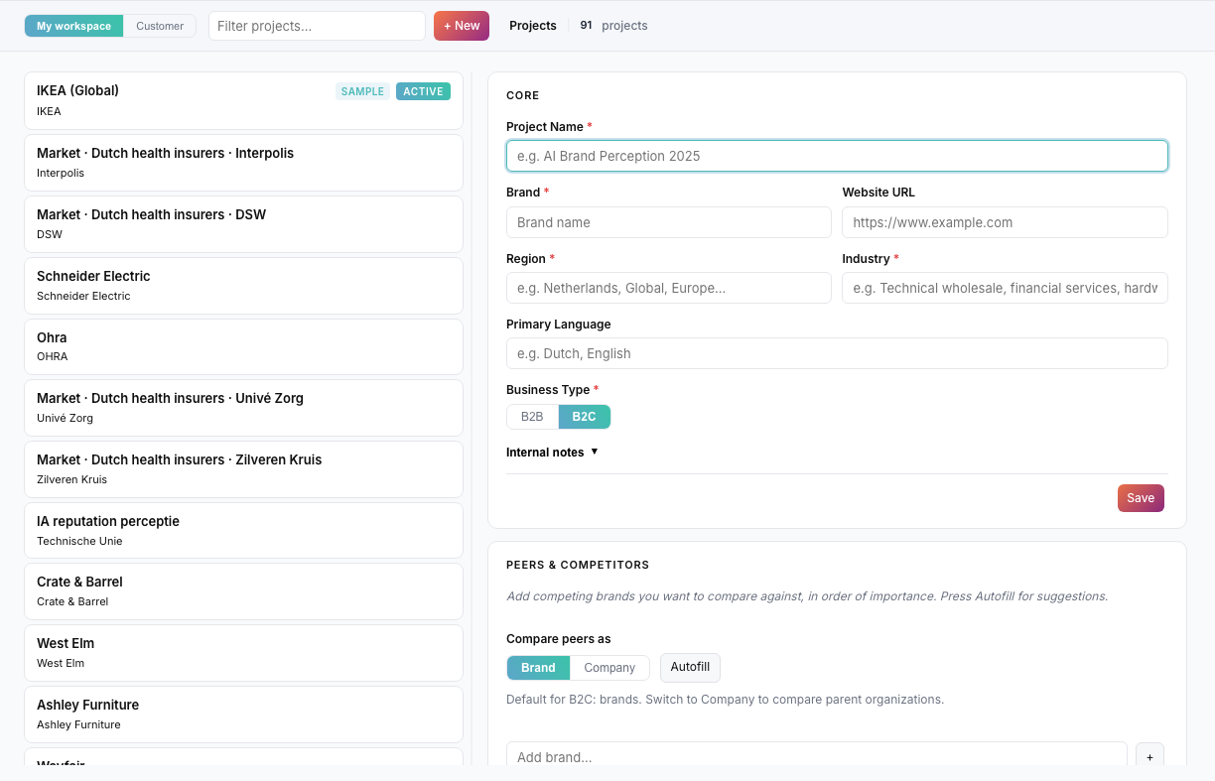Click the Primary Language field

[x=837, y=353]
